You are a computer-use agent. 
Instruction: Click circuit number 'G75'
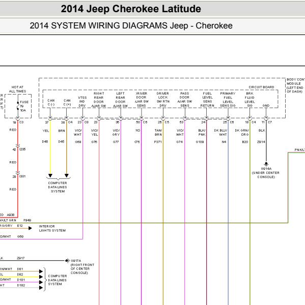[137, 142]
